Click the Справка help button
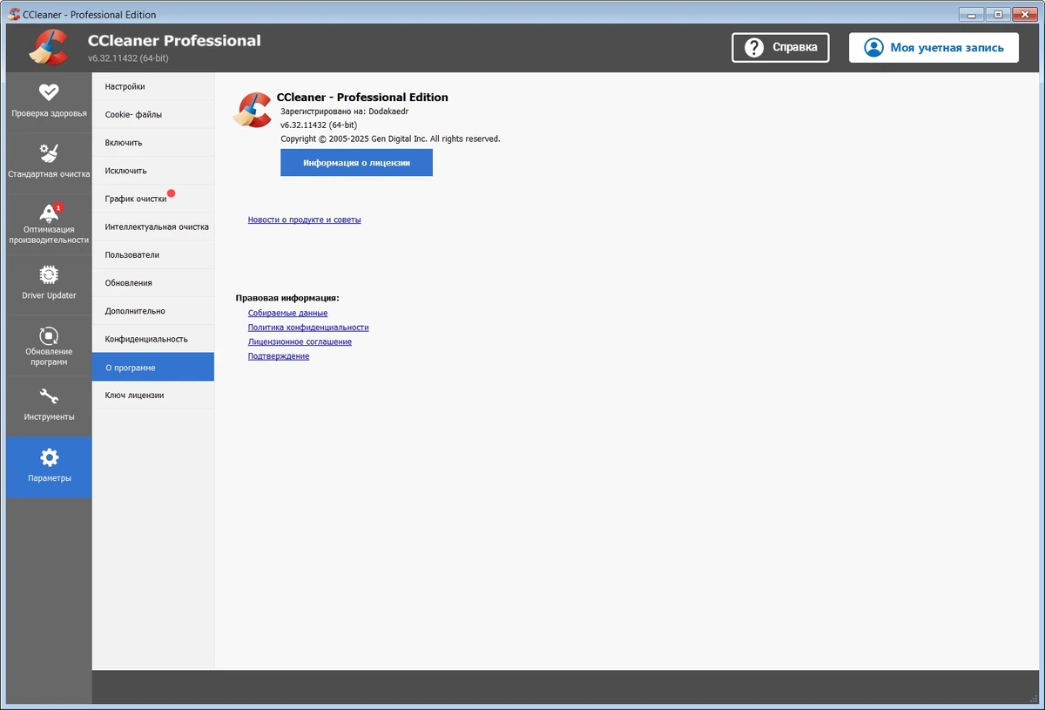1045x710 pixels. (x=780, y=47)
